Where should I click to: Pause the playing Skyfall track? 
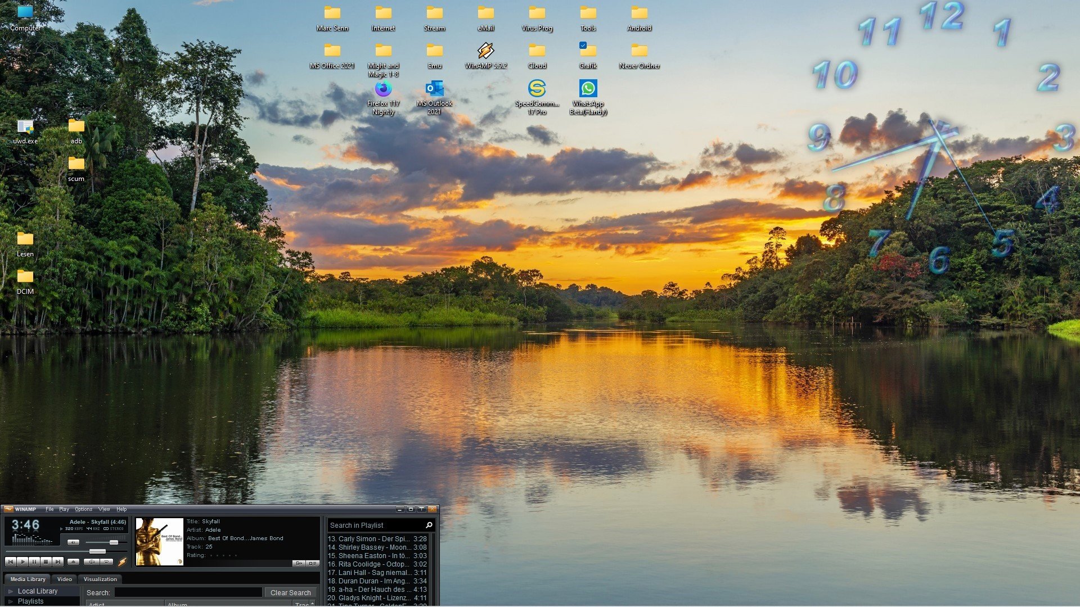[x=34, y=561]
